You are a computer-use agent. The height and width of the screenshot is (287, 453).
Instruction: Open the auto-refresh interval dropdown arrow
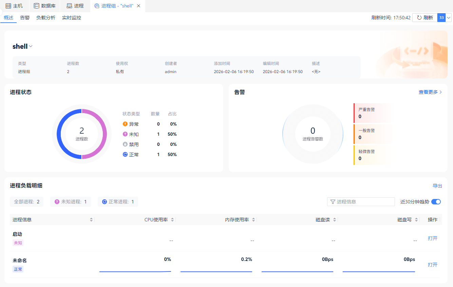449,18
